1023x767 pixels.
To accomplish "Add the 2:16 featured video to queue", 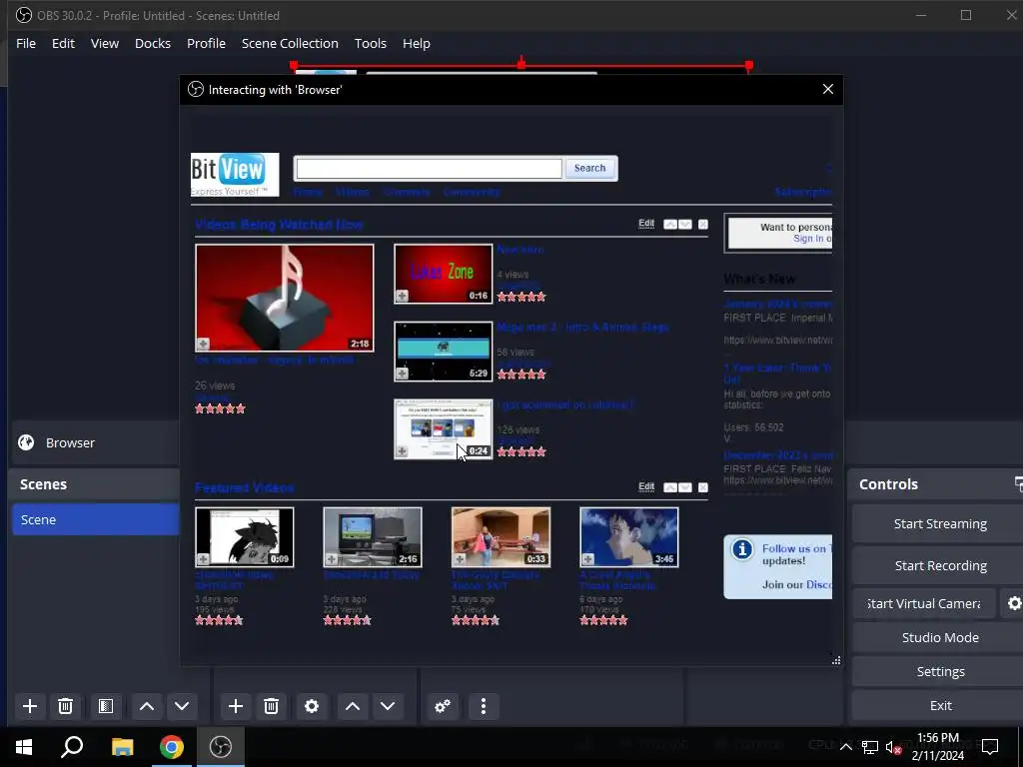I will (332, 559).
